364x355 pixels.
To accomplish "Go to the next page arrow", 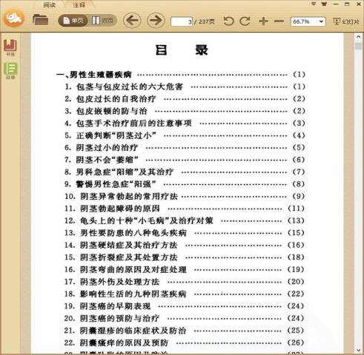I will click(x=156, y=20).
